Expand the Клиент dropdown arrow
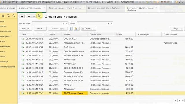Viewport: 185px width, 104px height. point(108,23)
